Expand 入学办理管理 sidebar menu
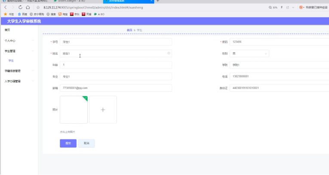 point(19,81)
